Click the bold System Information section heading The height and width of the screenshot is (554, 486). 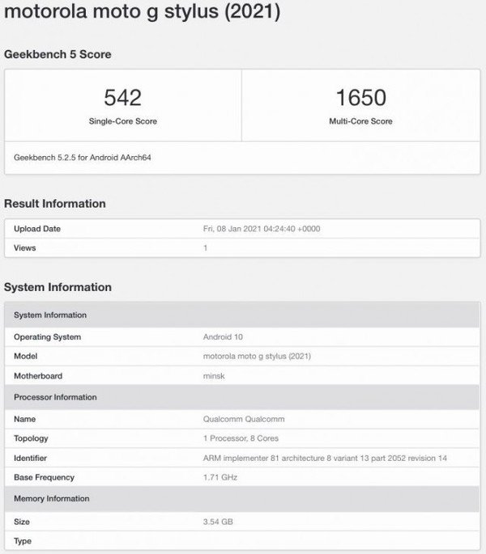58,287
